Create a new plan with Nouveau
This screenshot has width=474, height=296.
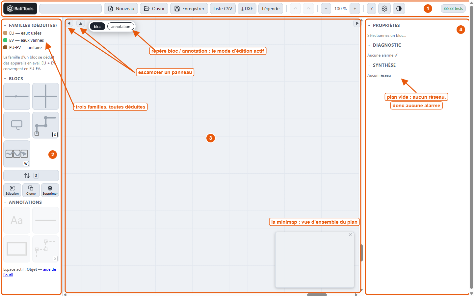point(121,9)
